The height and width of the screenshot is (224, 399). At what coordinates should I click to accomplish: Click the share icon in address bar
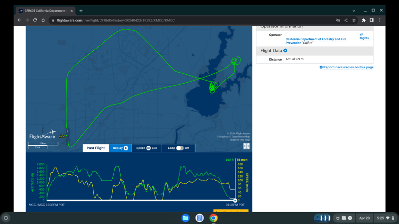tap(346, 20)
